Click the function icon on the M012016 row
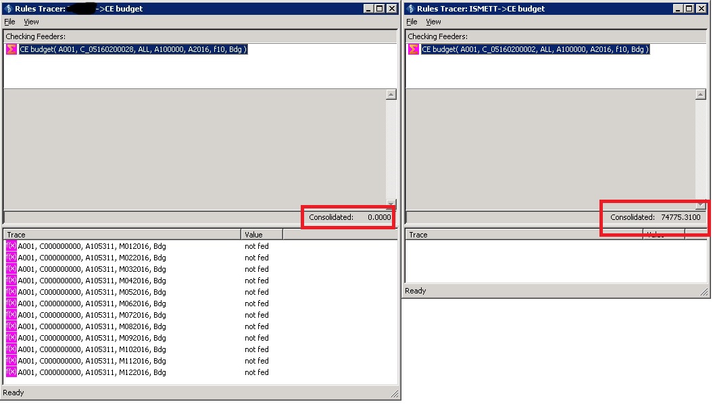This screenshot has width=713, height=404. tap(11, 246)
